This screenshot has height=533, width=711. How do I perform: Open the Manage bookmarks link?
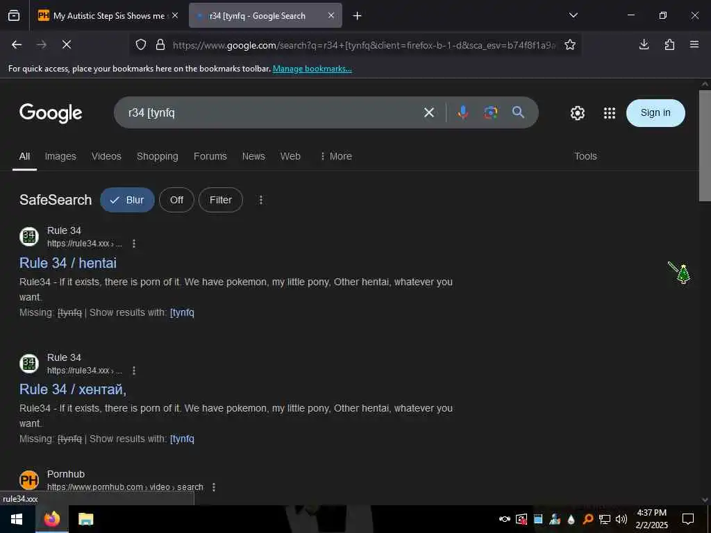[x=312, y=69]
